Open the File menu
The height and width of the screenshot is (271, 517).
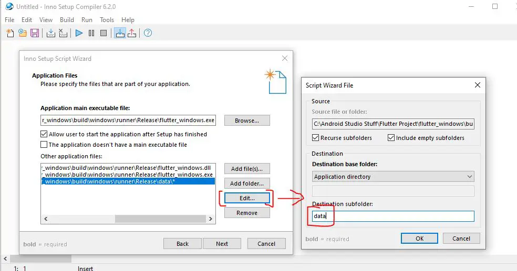9,20
